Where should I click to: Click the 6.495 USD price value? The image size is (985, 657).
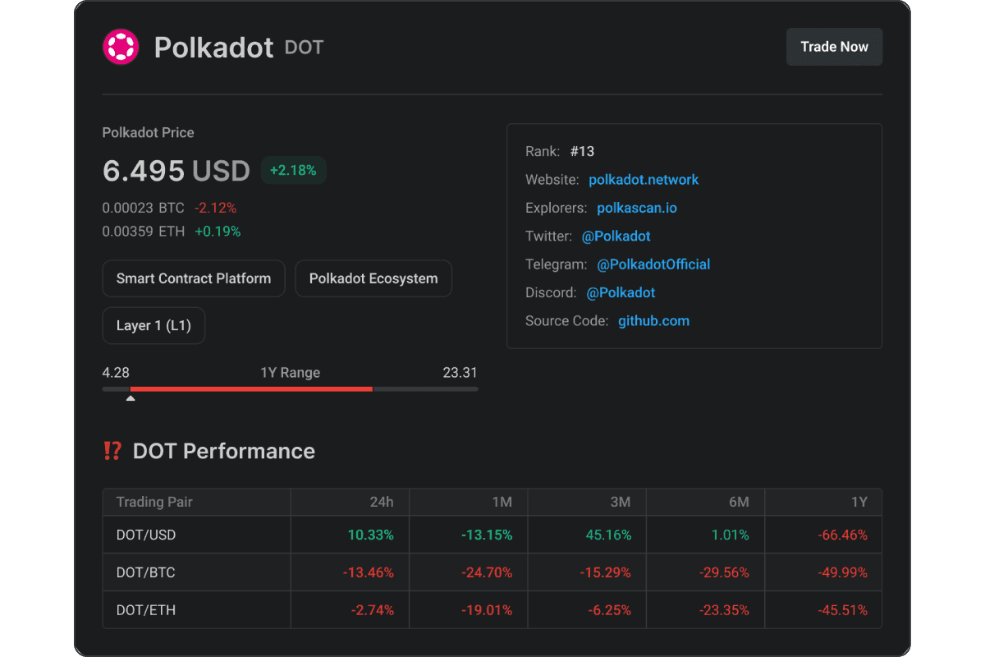click(176, 171)
